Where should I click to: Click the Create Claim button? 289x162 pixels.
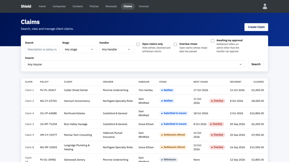point(256,27)
